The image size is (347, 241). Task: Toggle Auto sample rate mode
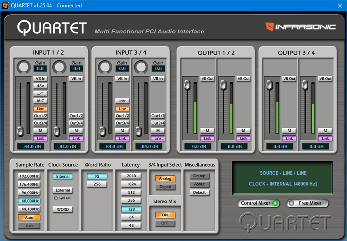click(29, 218)
